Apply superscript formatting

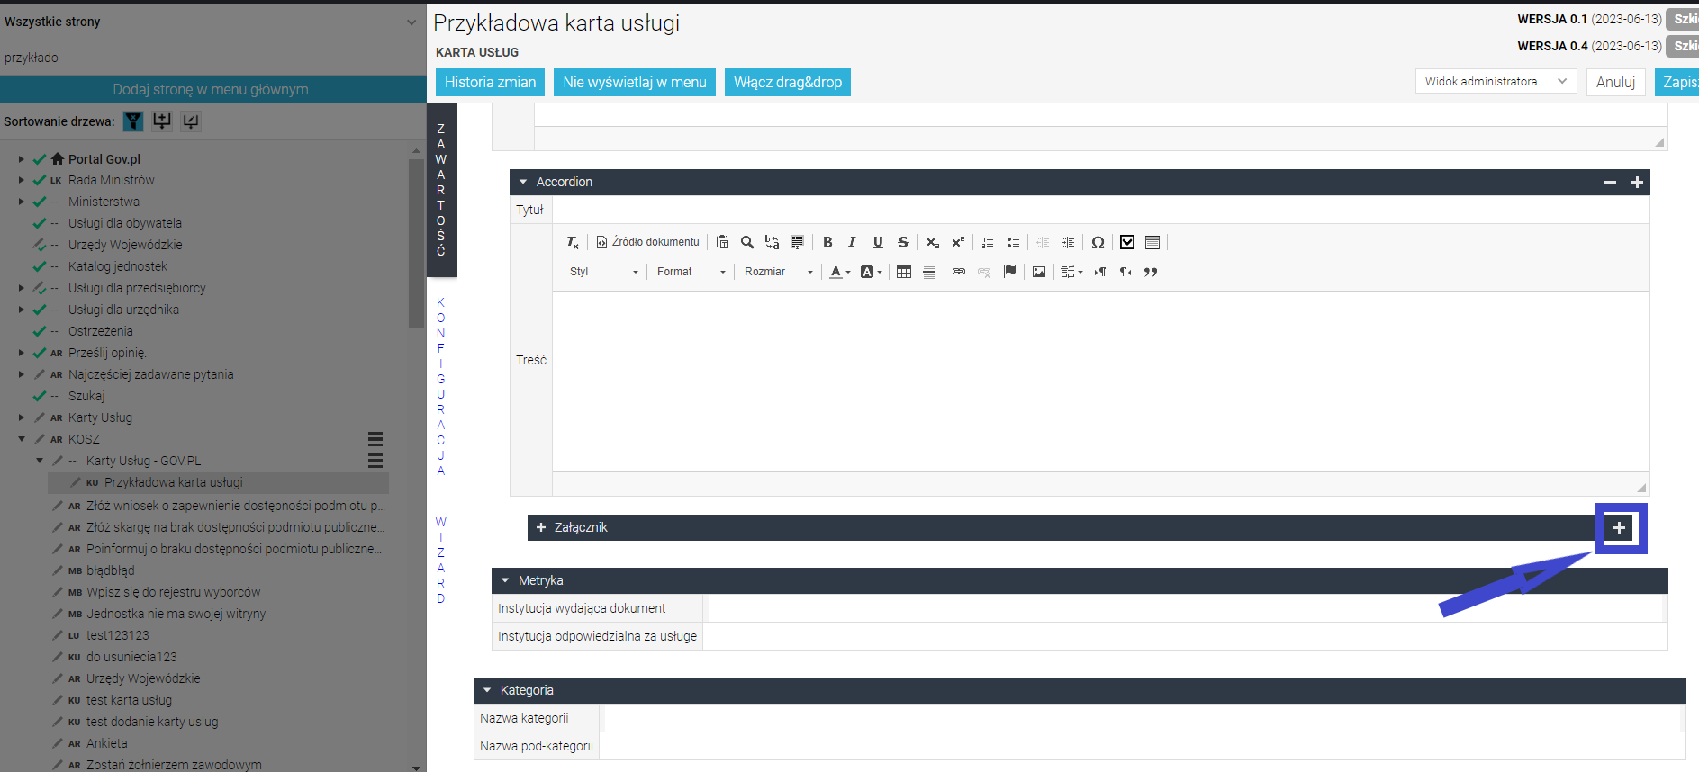pyautogui.click(x=958, y=242)
